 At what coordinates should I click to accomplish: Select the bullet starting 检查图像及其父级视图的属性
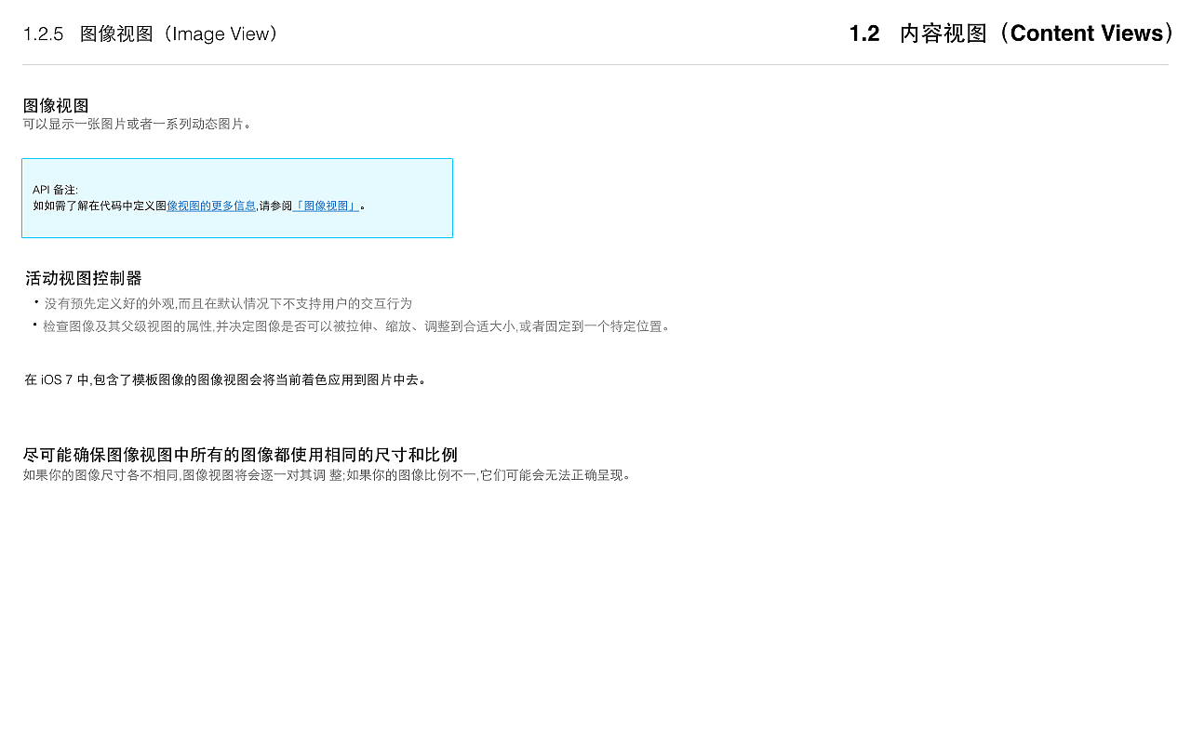point(357,325)
